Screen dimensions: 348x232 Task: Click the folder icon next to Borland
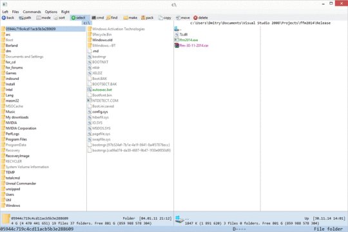point(3,46)
